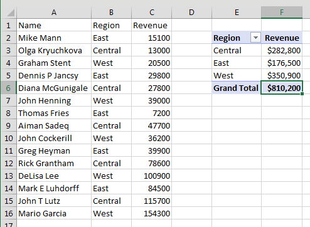Click pivot value $282,800

click(x=282, y=50)
